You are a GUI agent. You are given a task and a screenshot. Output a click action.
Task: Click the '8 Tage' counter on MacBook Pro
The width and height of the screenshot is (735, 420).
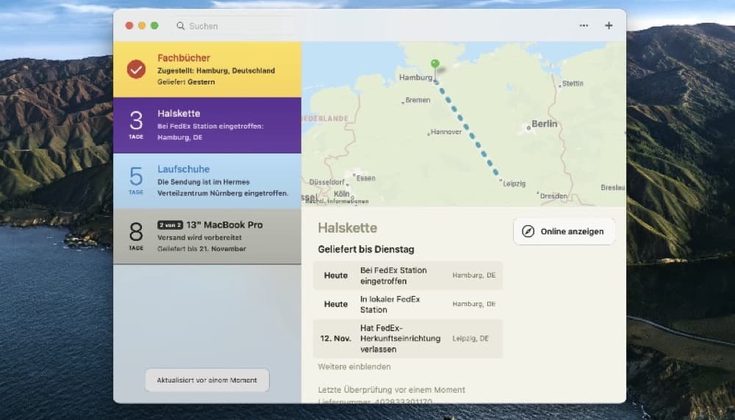(x=136, y=236)
